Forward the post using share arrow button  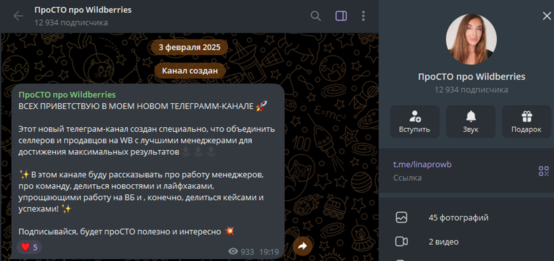[x=302, y=246]
